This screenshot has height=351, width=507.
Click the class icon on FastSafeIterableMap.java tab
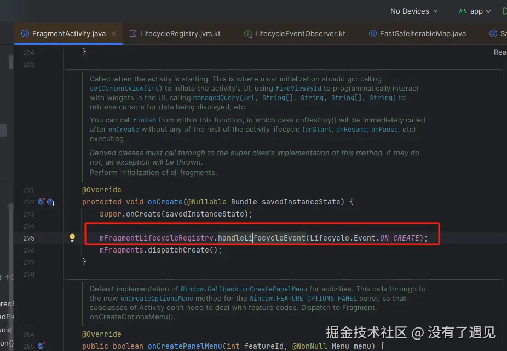(x=373, y=33)
